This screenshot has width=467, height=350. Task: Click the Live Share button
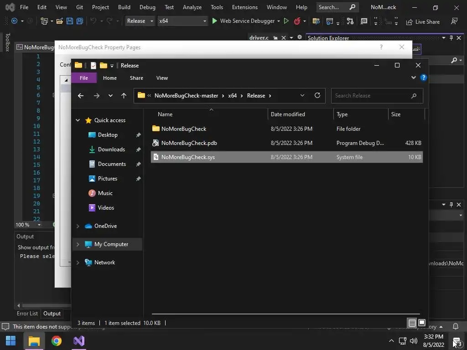click(423, 22)
